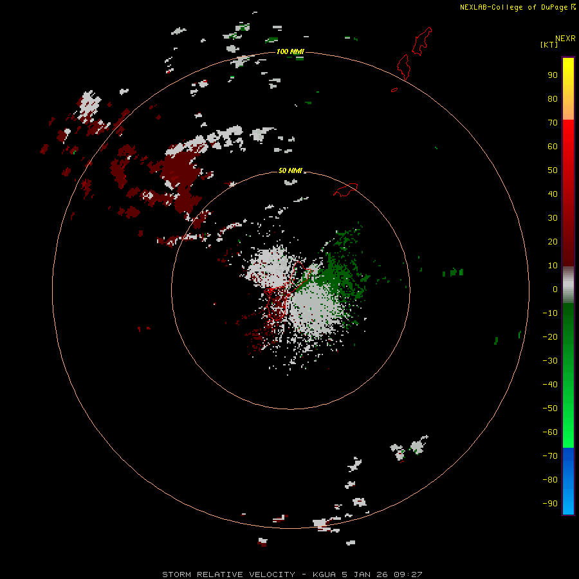The width and height of the screenshot is (579, 579).
Task: Click the NEXLAB-College of DuPage label
Action: pos(518,7)
